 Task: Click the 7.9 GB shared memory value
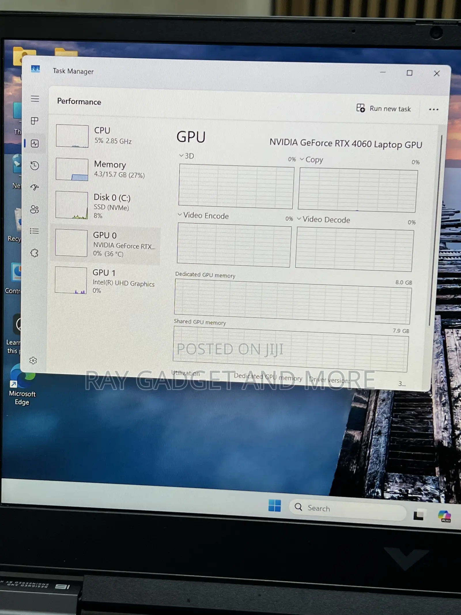(401, 331)
